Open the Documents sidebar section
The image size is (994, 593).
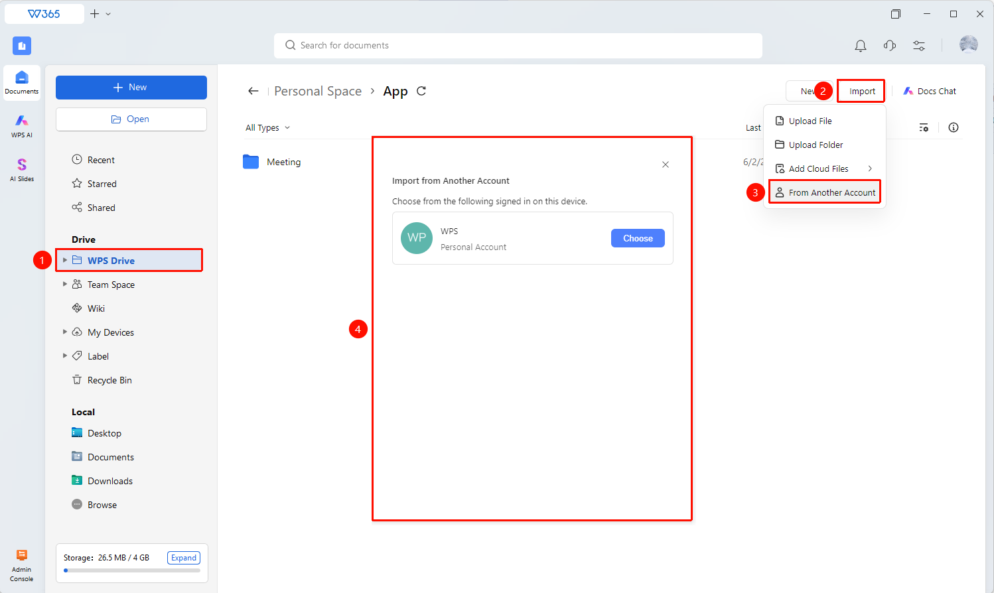[22, 83]
